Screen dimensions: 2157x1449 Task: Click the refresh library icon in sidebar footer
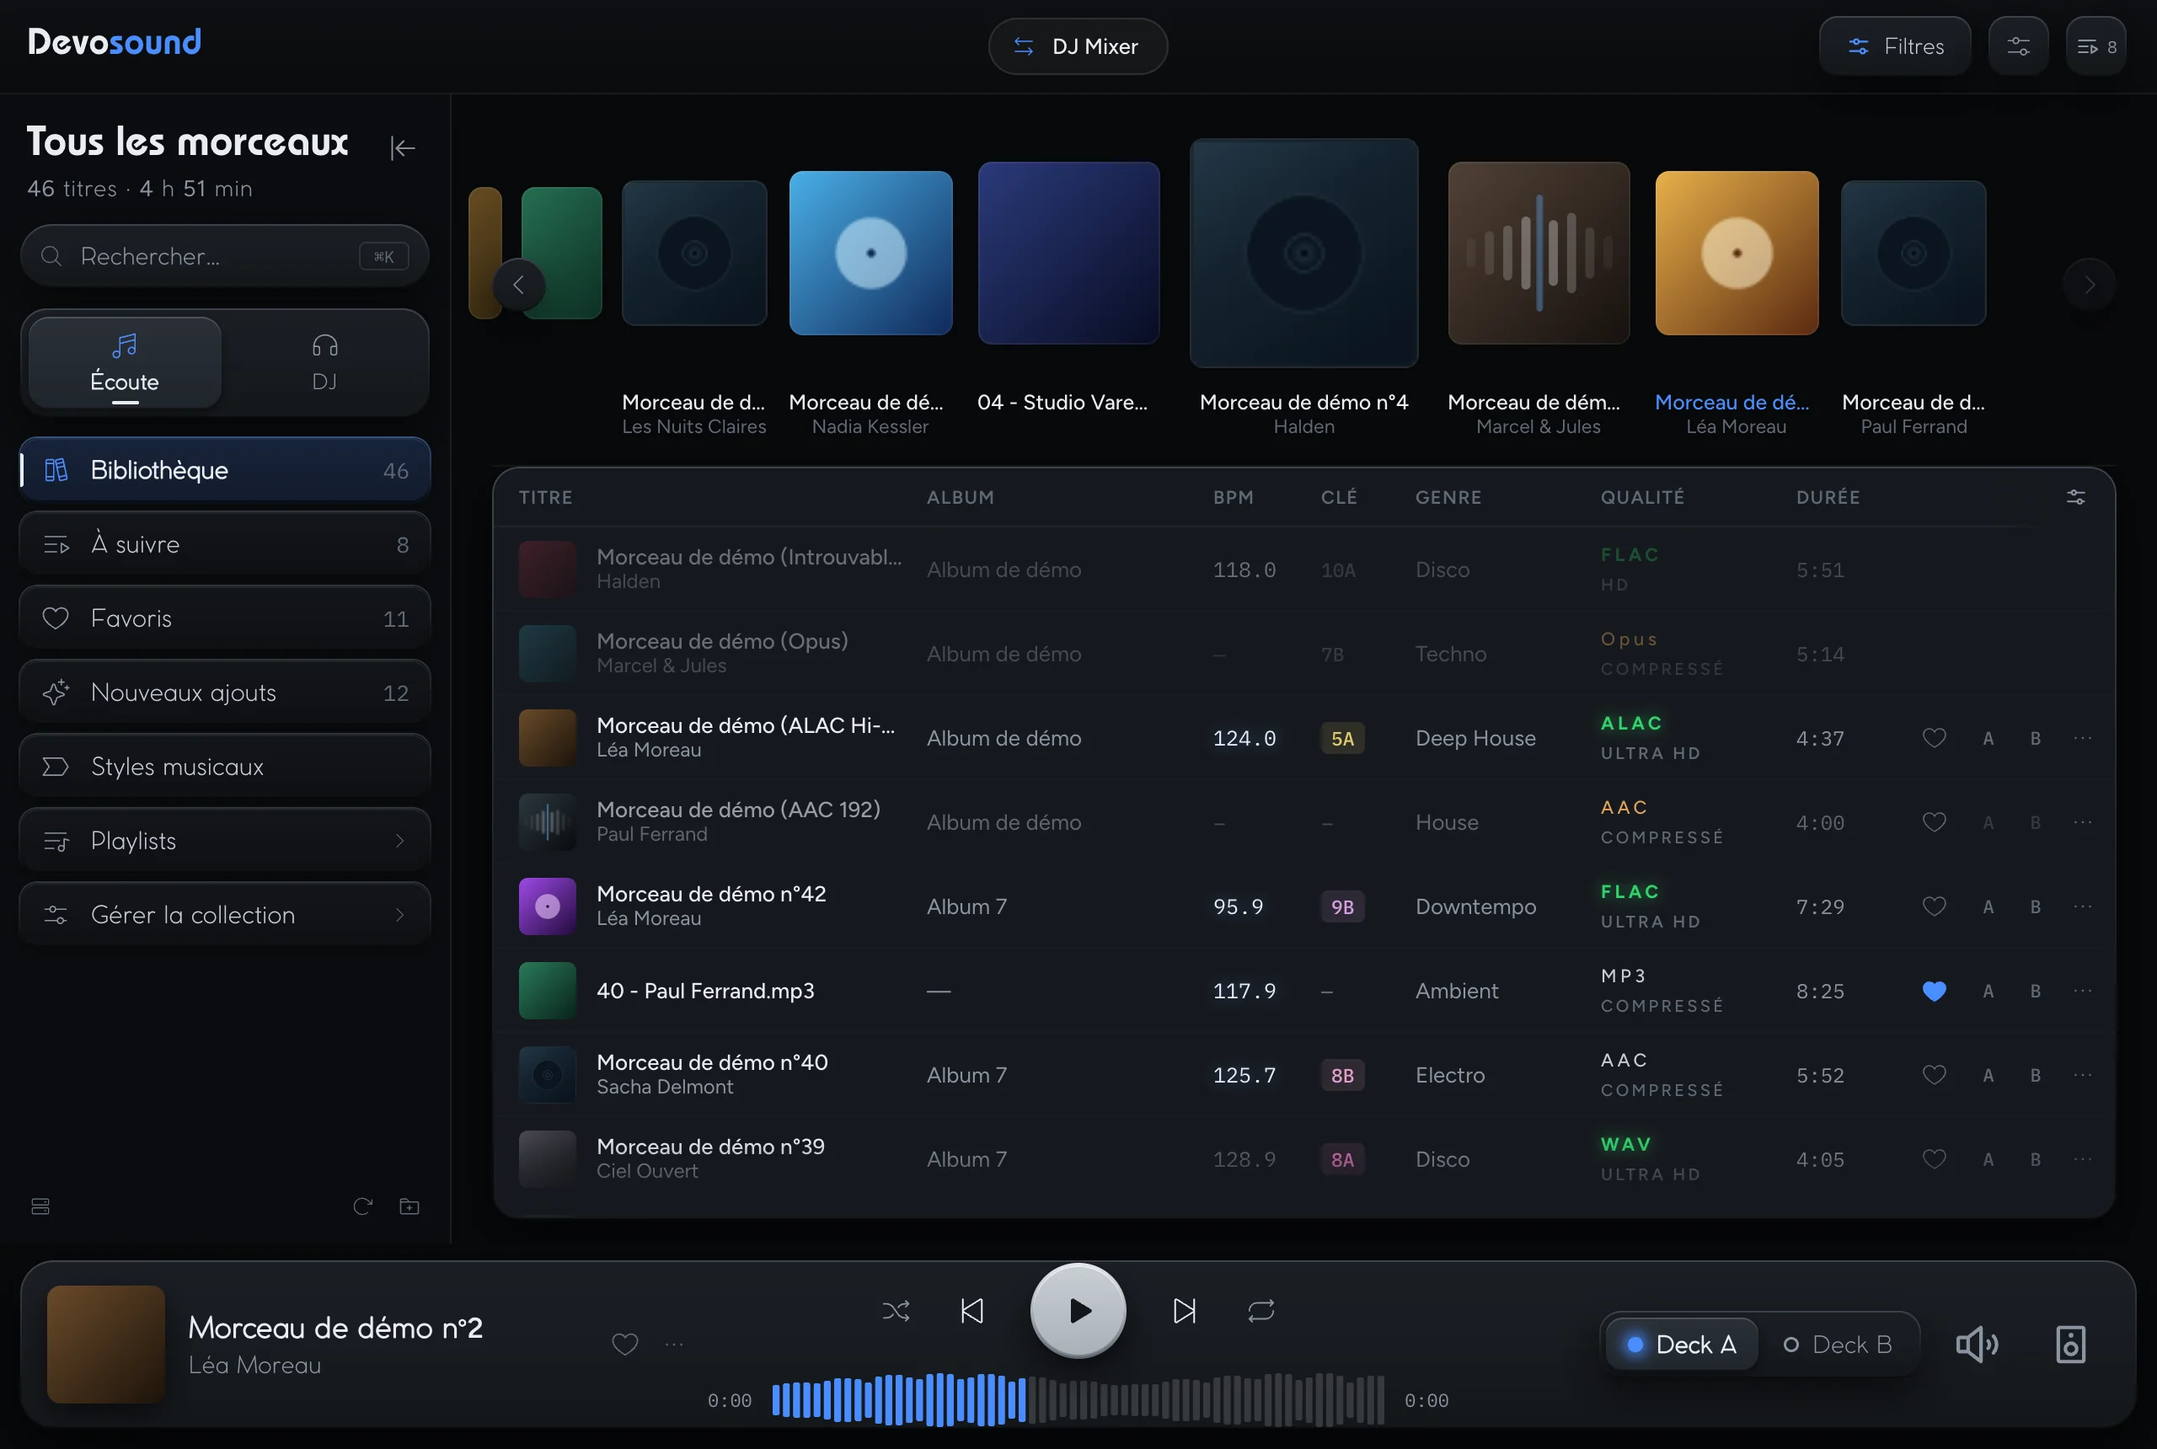click(362, 1206)
